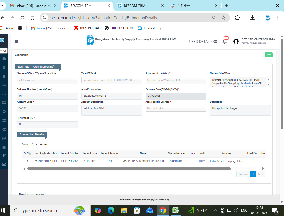Viewport: 284px width, 216px height.
Task: Click the Estimate Date field
Action: coord(176,96)
